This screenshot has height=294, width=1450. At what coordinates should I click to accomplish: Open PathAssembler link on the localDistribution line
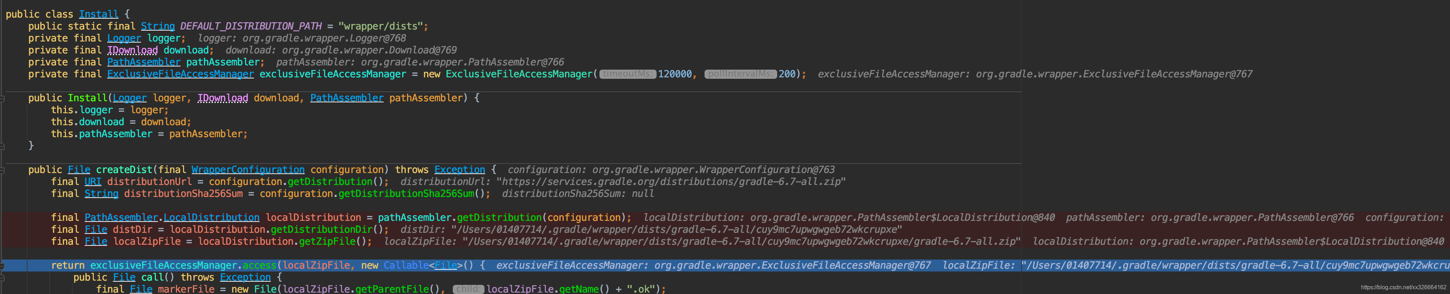(121, 218)
